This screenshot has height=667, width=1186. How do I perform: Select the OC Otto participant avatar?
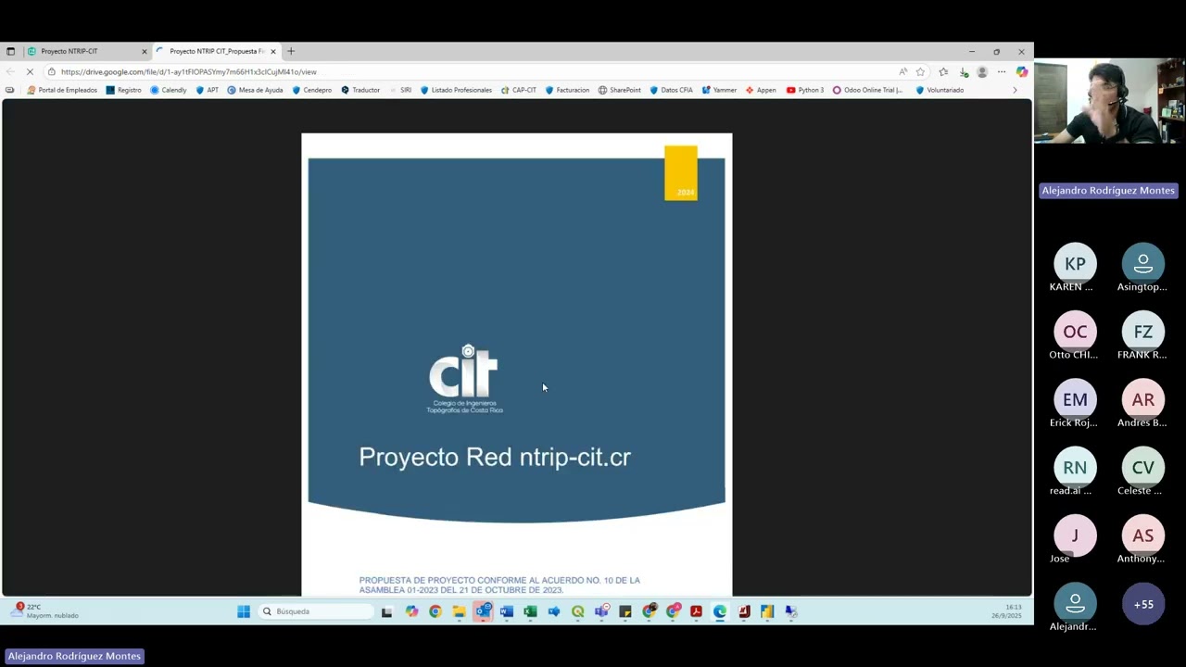(1075, 332)
